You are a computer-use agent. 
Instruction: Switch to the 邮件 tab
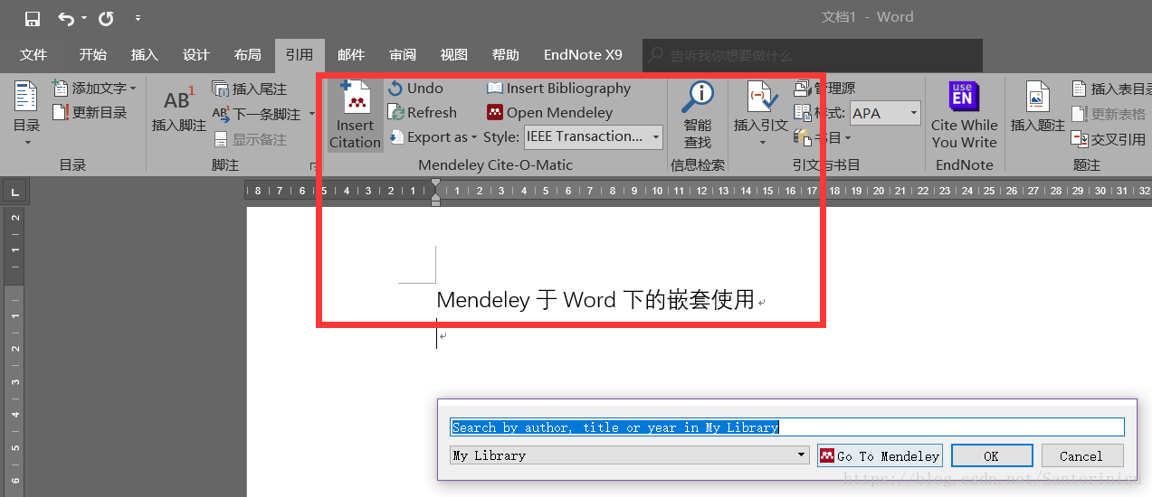[350, 55]
